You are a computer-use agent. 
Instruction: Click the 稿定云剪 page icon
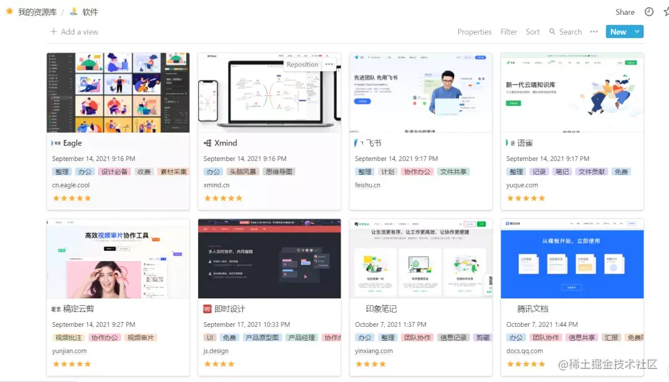pos(56,309)
